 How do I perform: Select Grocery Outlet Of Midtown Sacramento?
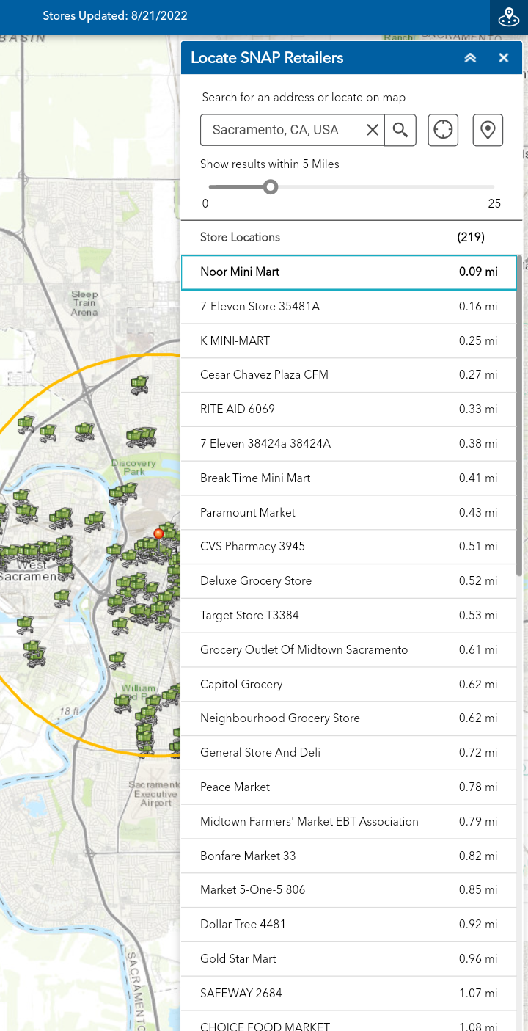pos(349,650)
